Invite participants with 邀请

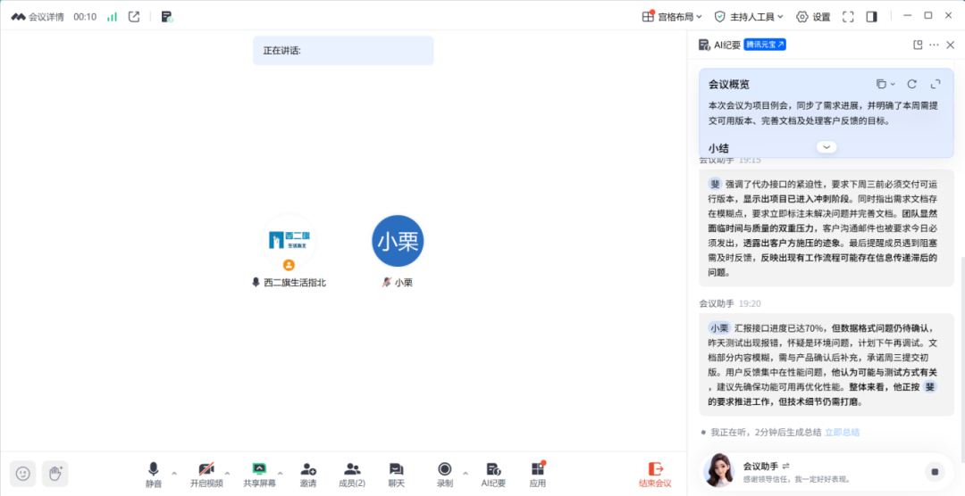(x=308, y=475)
